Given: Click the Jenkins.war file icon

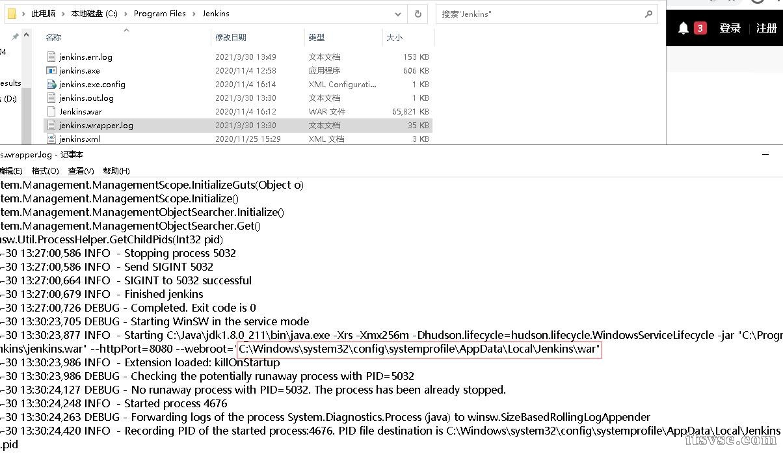Looking at the screenshot, I should (x=51, y=111).
